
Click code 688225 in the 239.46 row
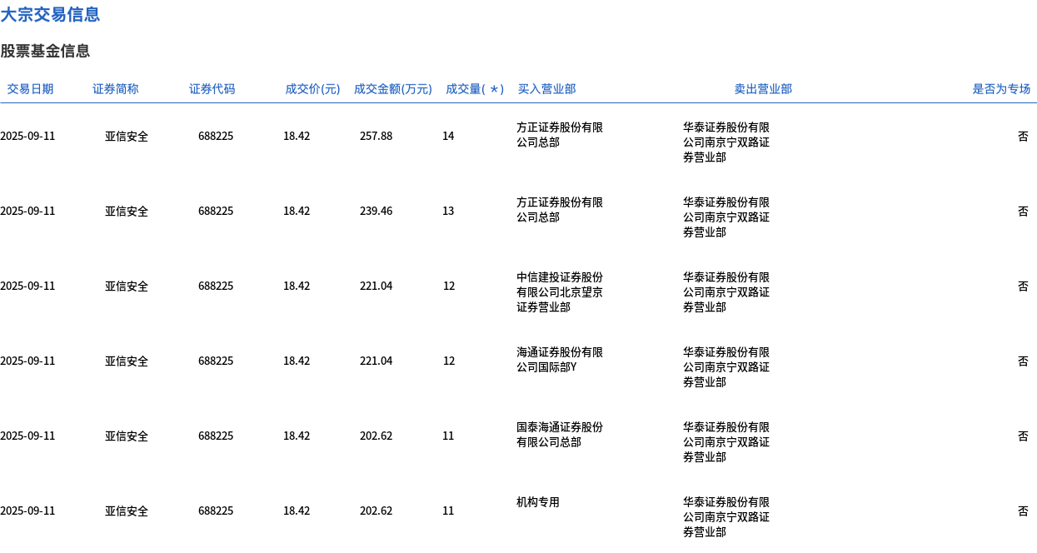click(216, 211)
